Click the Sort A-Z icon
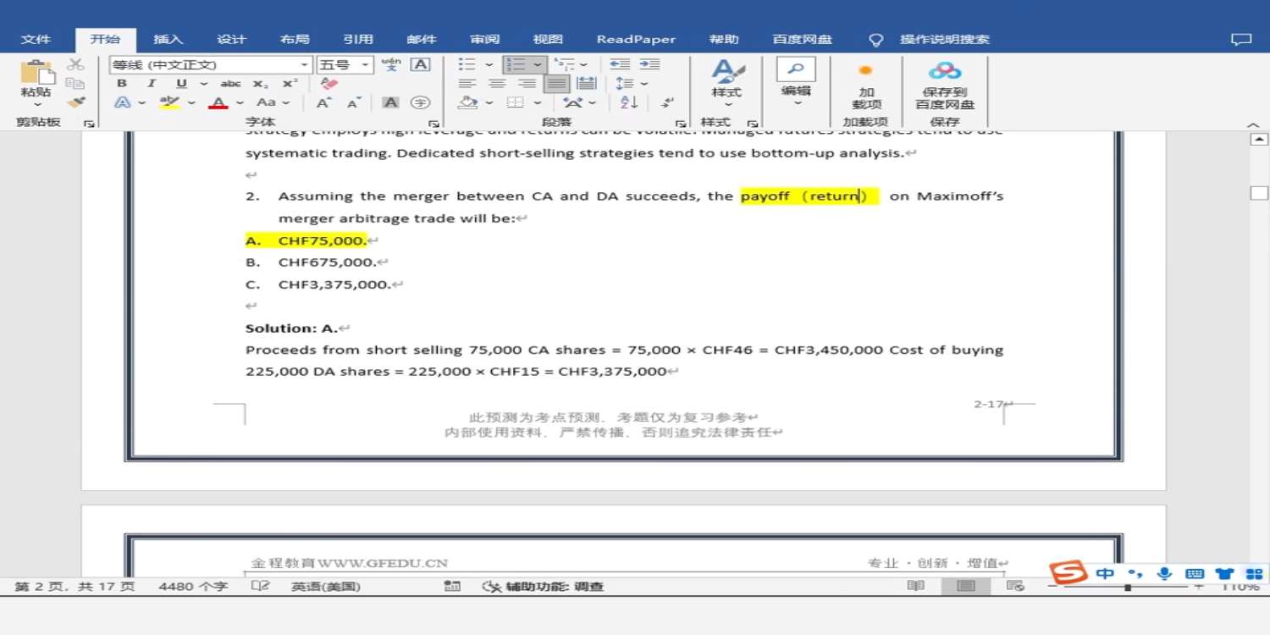This screenshot has height=635, width=1270. [x=629, y=102]
